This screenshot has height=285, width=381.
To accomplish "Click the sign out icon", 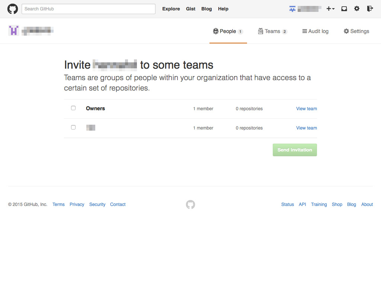I will pos(369,9).
